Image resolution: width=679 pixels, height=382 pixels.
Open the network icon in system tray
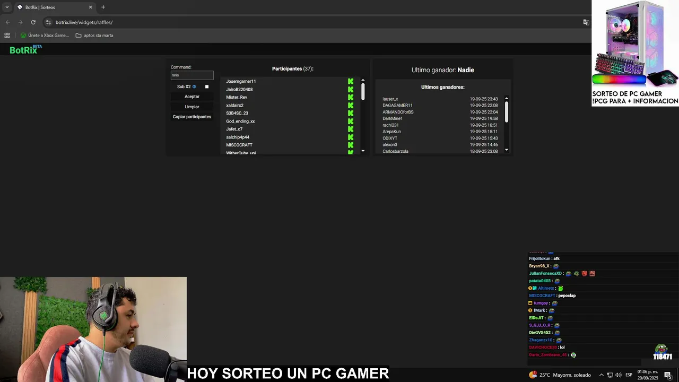tap(610, 375)
